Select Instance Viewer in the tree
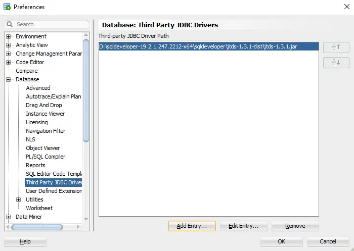Image resolution: width=354 pixels, height=251 pixels. coord(45,114)
